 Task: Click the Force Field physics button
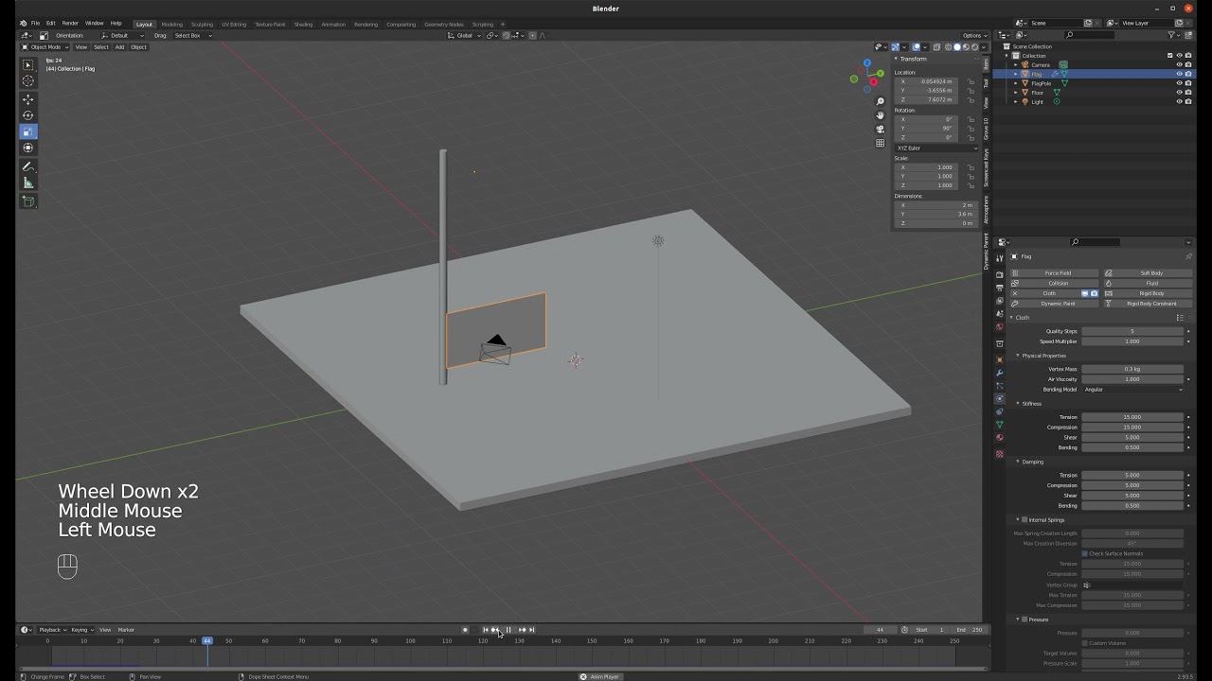tap(1054, 273)
